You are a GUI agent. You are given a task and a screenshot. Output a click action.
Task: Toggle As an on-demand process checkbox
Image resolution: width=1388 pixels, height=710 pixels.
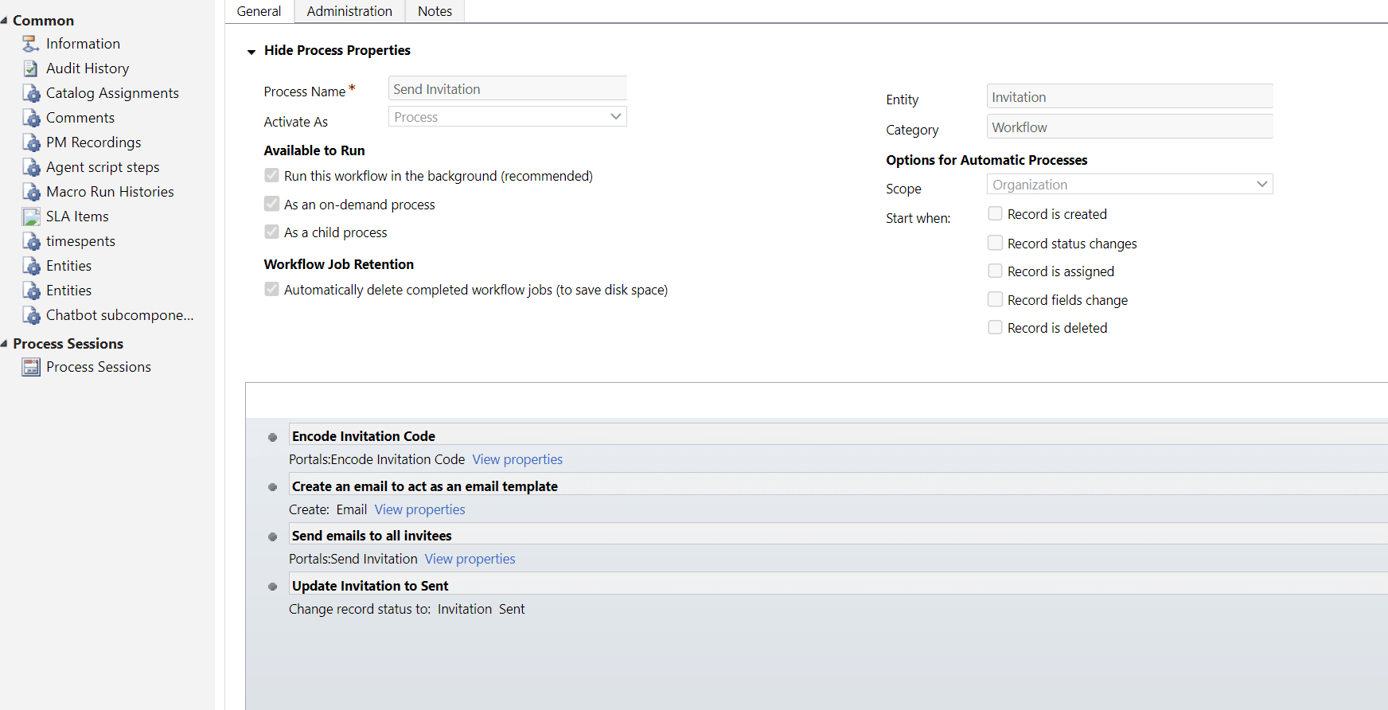(x=272, y=204)
